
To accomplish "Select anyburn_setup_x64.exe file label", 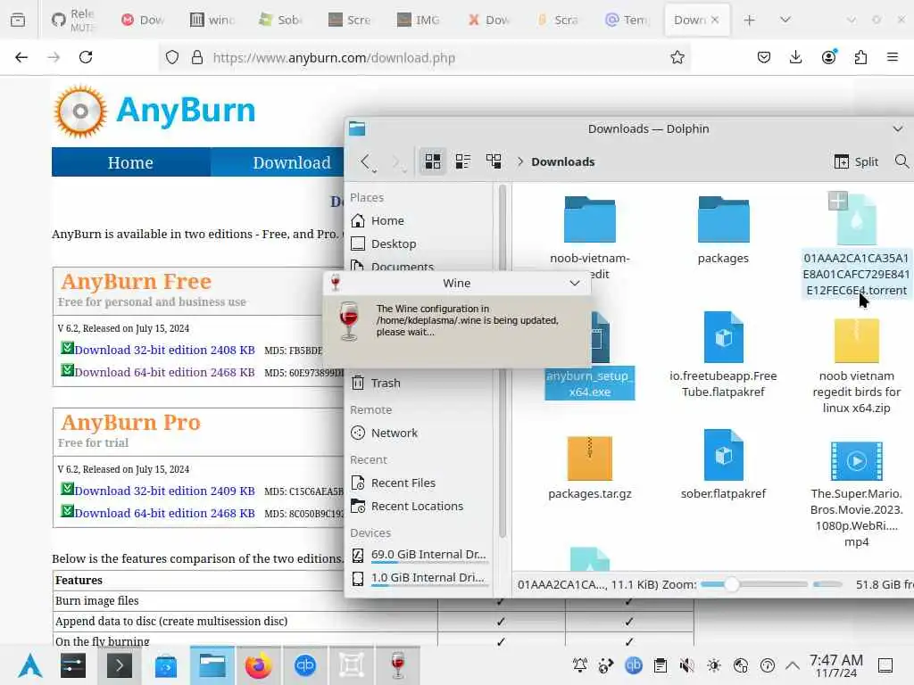I will coord(589,384).
